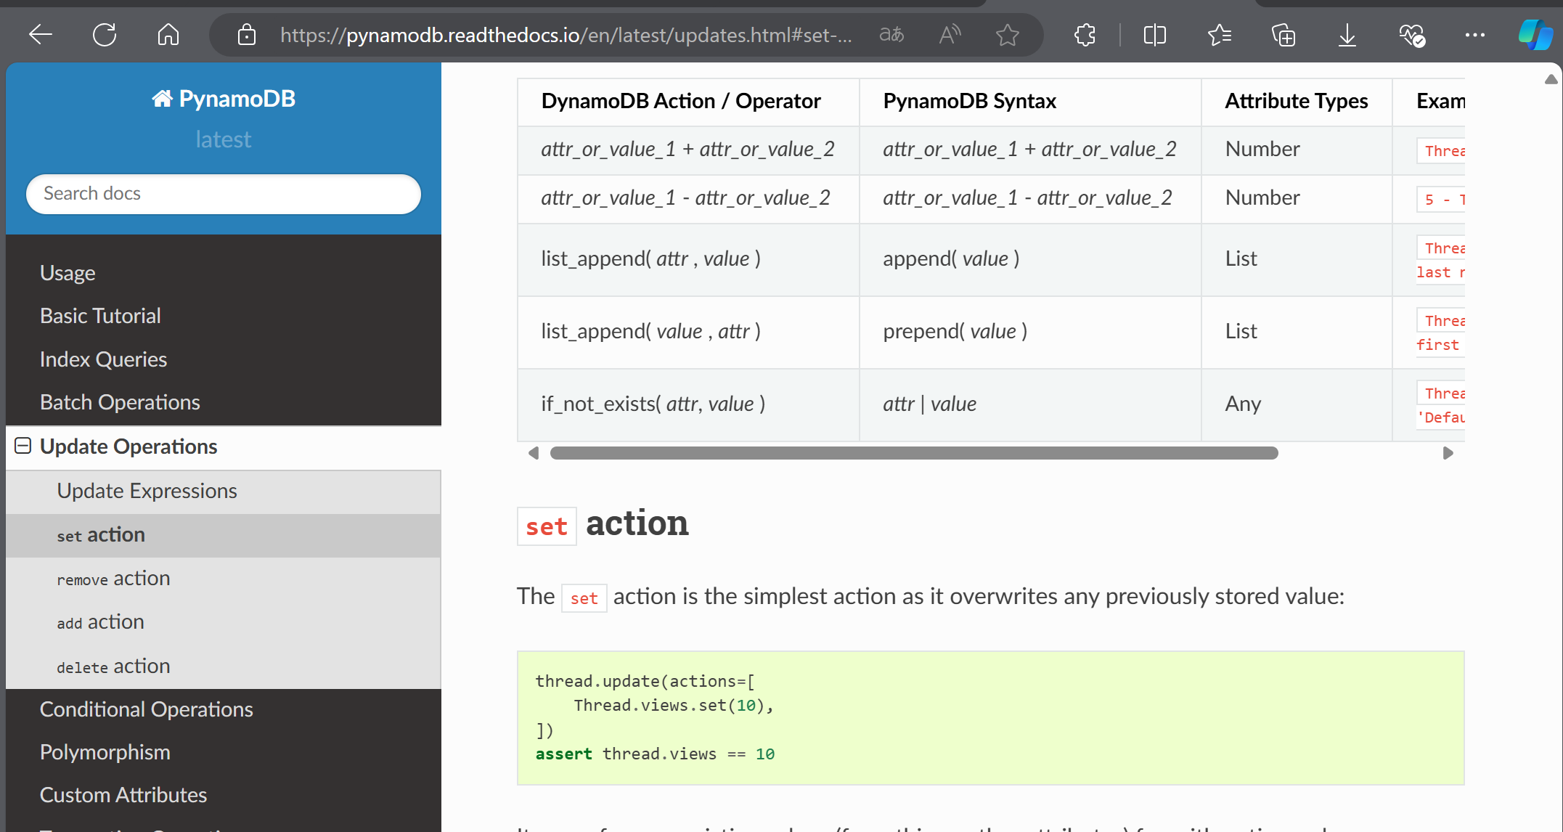Show the Downloads panel
This screenshot has width=1563, height=832.
[1347, 35]
